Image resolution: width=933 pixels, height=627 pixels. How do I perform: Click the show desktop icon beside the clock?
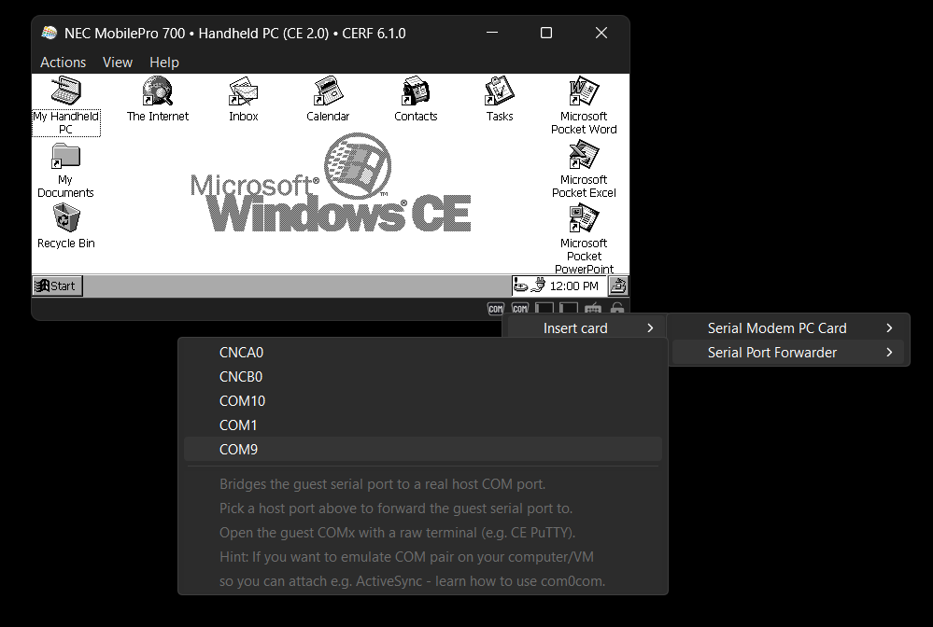pyautogui.click(x=618, y=286)
